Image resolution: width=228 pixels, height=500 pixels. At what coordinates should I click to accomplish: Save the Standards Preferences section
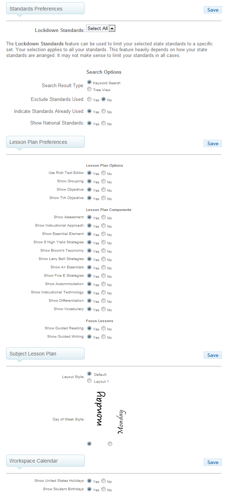213,10
